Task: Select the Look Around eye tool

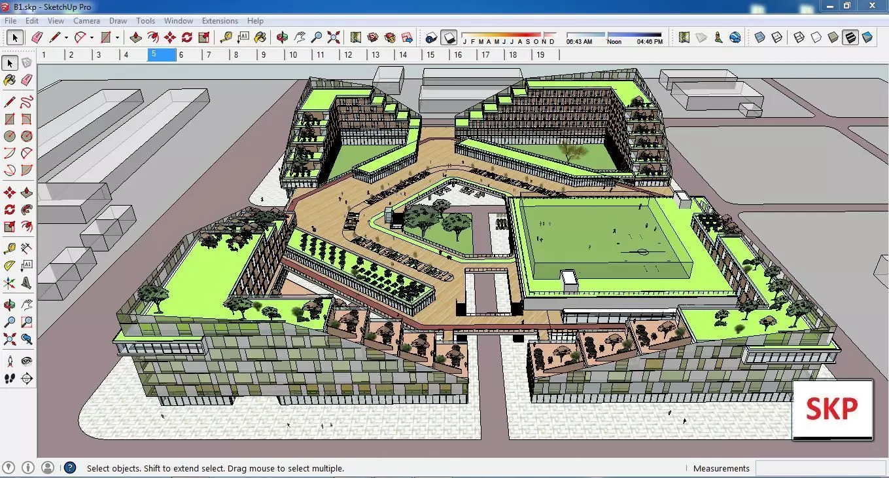Action: click(26, 361)
